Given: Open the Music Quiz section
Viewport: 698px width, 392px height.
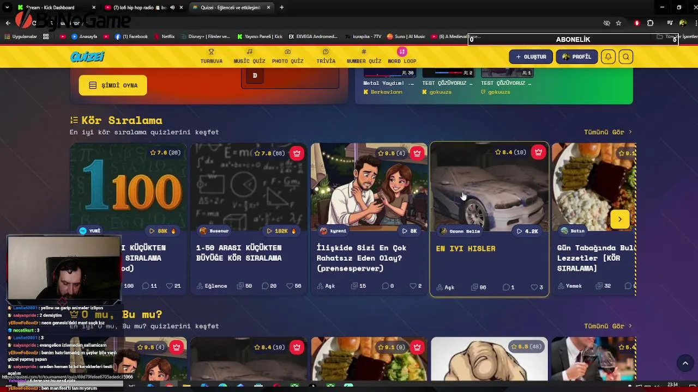Looking at the screenshot, I should click(249, 56).
